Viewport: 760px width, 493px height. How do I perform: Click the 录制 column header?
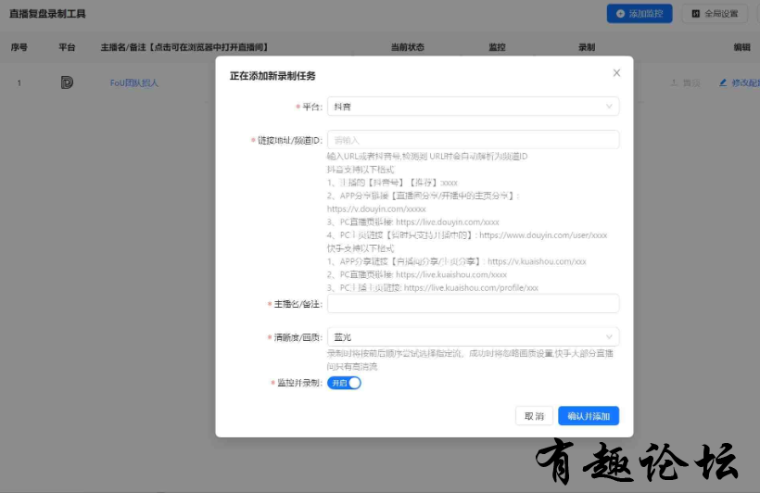click(x=587, y=47)
